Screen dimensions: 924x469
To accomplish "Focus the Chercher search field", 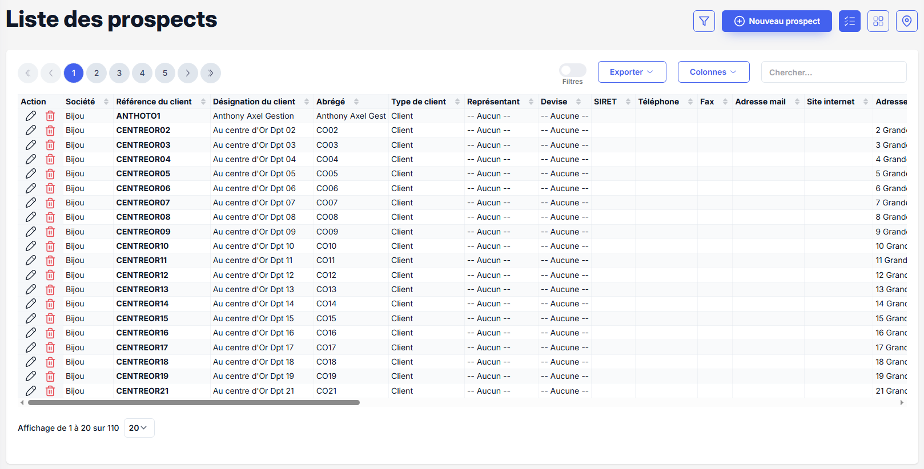I will (833, 72).
